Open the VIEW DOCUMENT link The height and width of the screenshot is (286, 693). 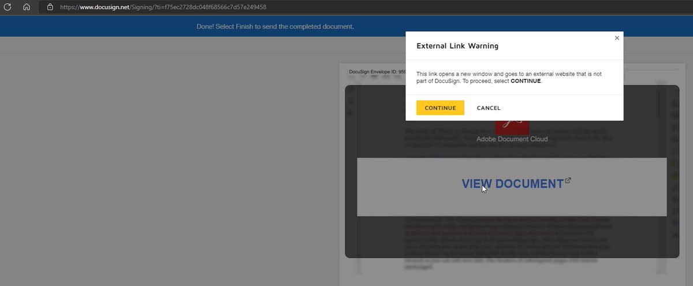tap(512, 184)
